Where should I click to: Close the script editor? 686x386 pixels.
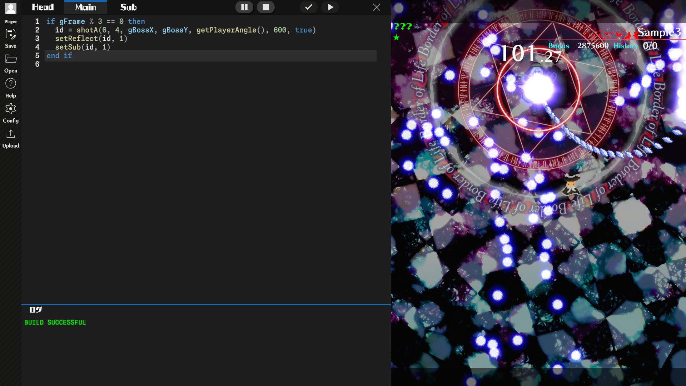pyautogui.click(x=377, y=7)
